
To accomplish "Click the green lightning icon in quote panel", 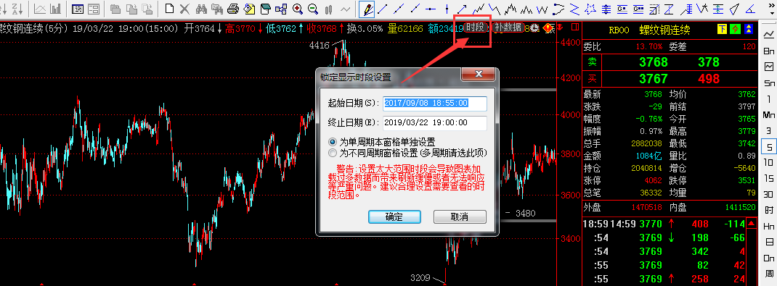I will pyautogui.click(x=736, y=30).
